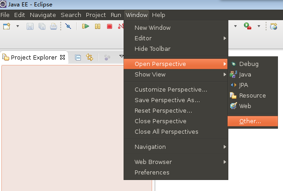Image resolution: width=283 pixels, height=191 pixels.
Task: Click the Print icon in toolbar
Action: pos(53,27)
